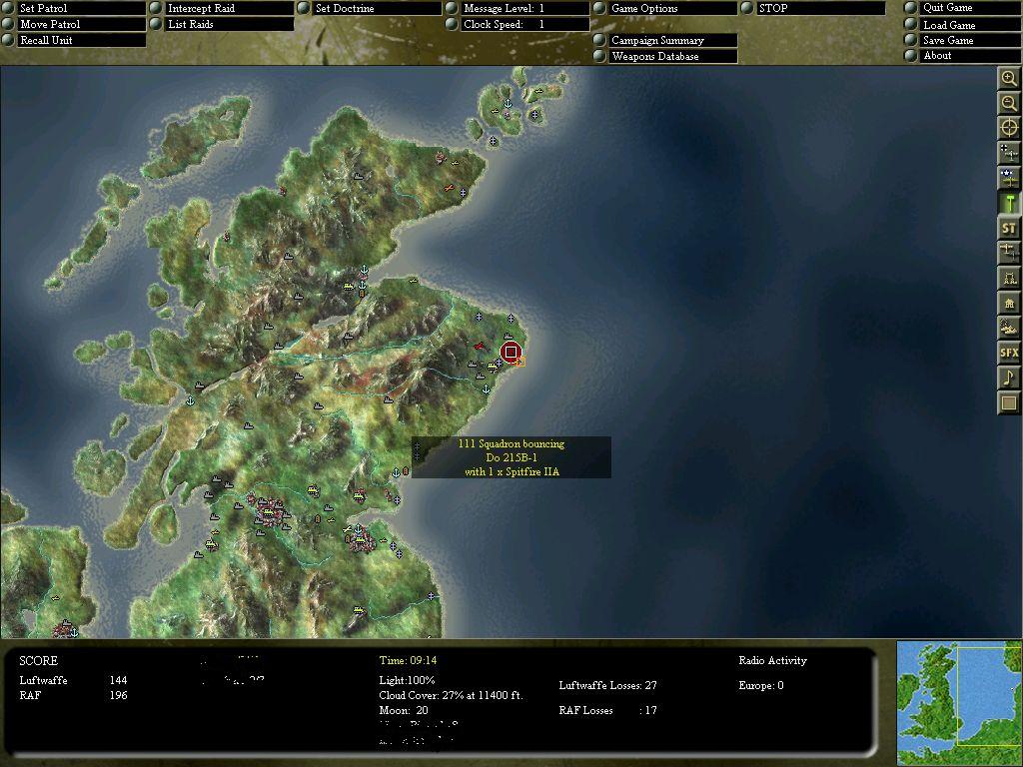Select the red circled combat marker
This screenshot has height=767, width=1023.
[x=511, y=353]
